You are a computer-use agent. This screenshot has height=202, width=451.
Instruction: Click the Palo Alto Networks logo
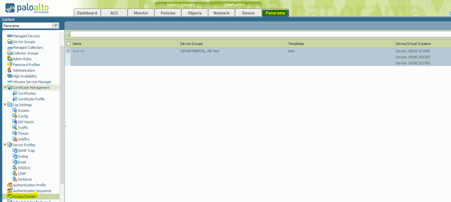[27, 8]
